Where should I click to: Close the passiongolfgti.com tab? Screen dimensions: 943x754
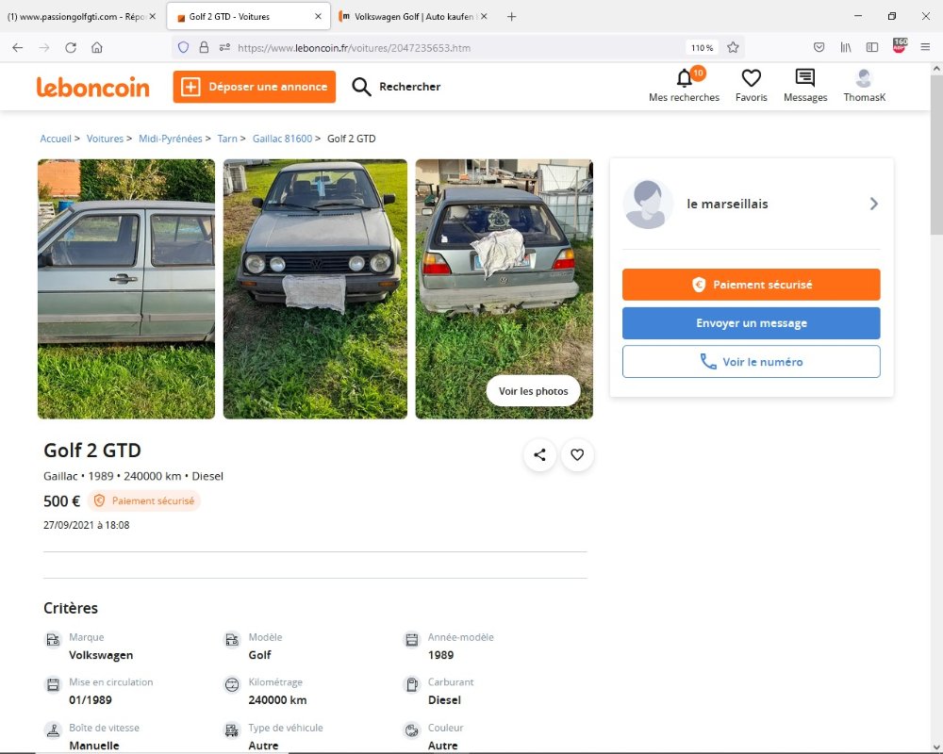pyautogui.click(x=153, y=17)
